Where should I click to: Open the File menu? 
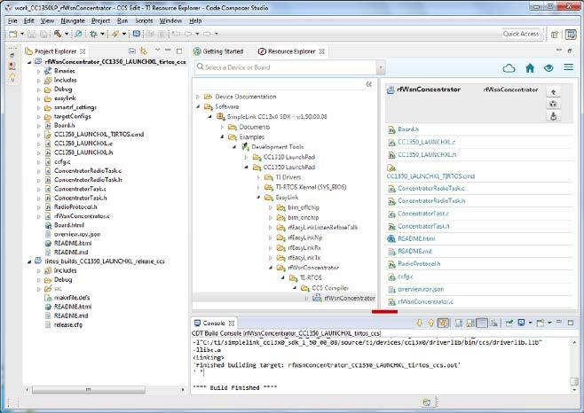click(12, 21)
